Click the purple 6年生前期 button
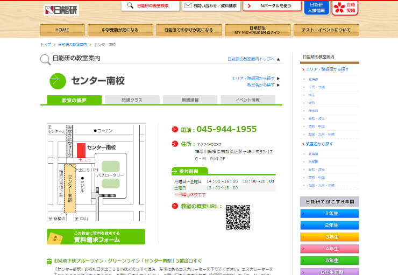The width and height of the screenshot is (398, 275). pos(330,271)
